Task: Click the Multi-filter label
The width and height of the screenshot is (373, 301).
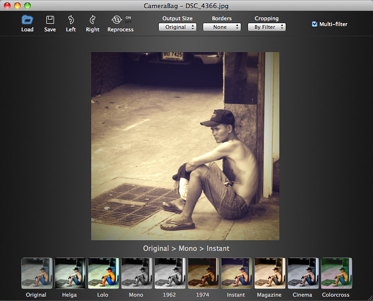Action: (x=333, y=24)
